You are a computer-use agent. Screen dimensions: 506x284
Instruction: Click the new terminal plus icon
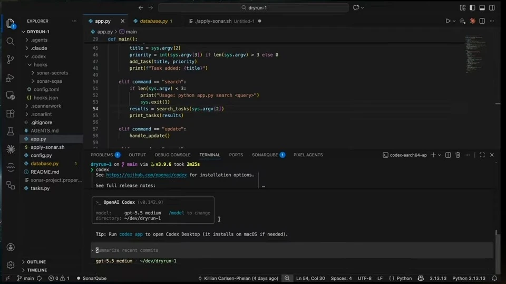433,155
